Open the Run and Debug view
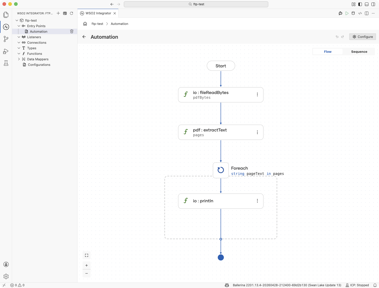This screenshot has width=379, height=288. pyautogui.click(x=6, y=51)
